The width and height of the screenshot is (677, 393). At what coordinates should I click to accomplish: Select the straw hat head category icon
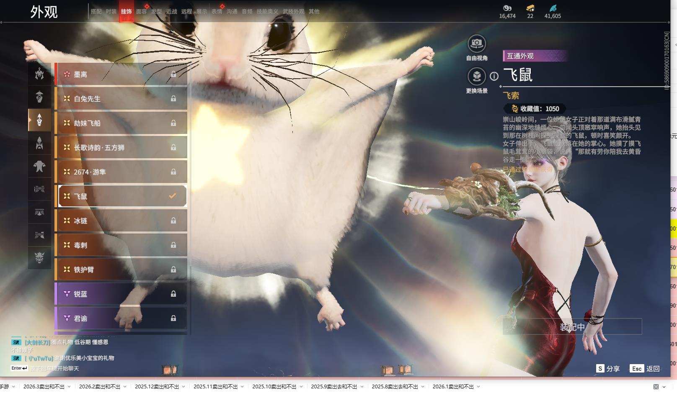[39, 97]
